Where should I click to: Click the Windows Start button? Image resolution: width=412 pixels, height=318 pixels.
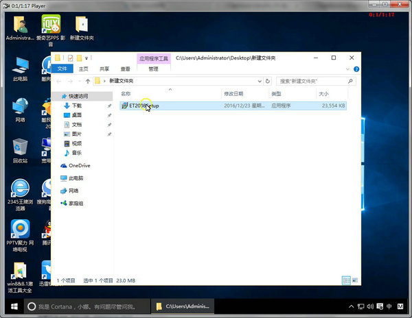click(11, 306)
